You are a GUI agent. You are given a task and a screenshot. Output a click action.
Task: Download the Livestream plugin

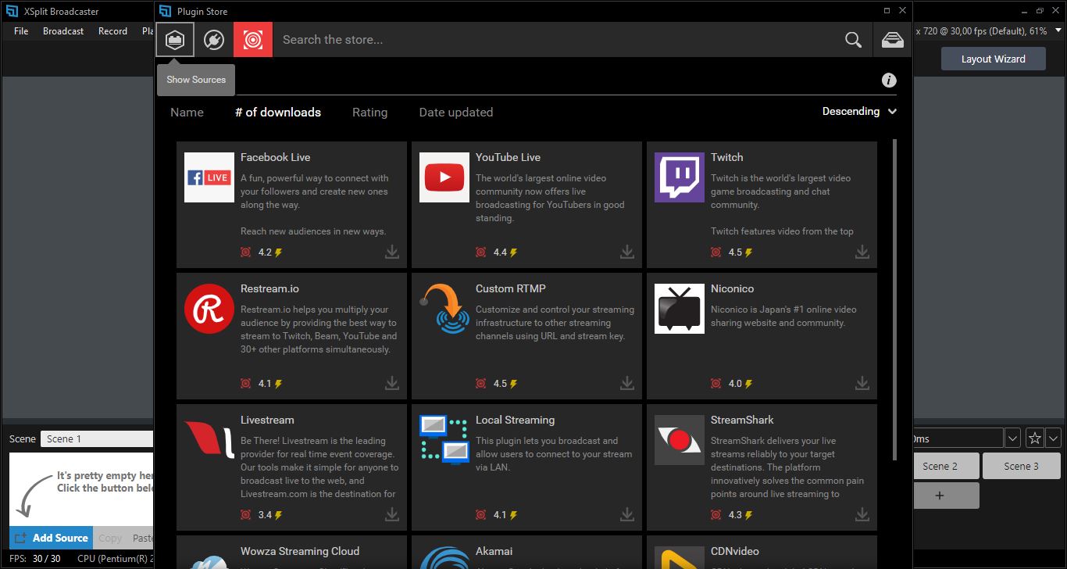tap(392, 514)
